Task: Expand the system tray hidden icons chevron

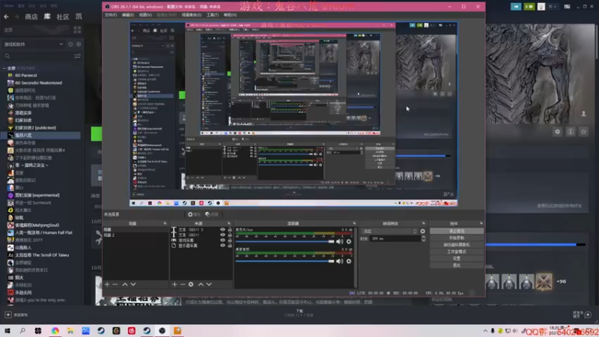Action: 485,331
